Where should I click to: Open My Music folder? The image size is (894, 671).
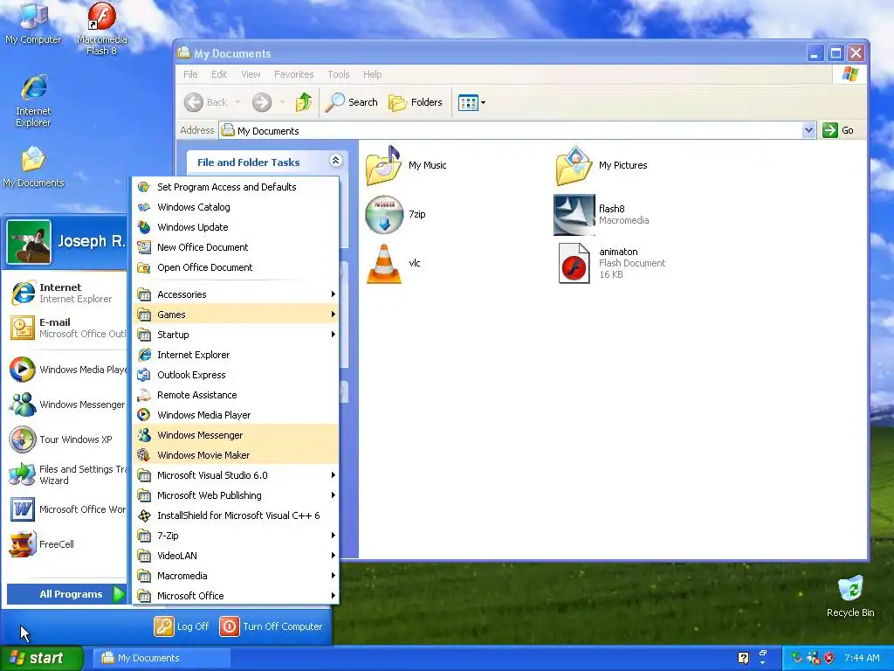pyautogui.click(x=406, y=165)
